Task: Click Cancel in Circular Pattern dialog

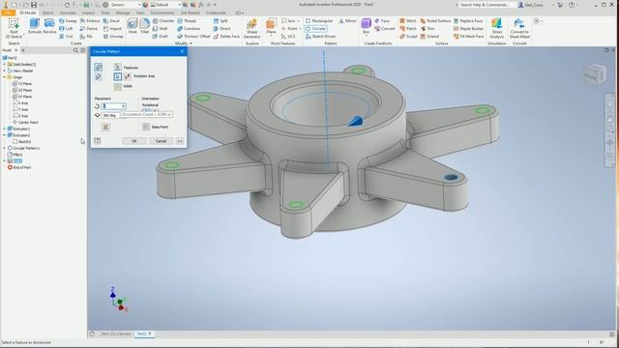Action: point(162,141)
